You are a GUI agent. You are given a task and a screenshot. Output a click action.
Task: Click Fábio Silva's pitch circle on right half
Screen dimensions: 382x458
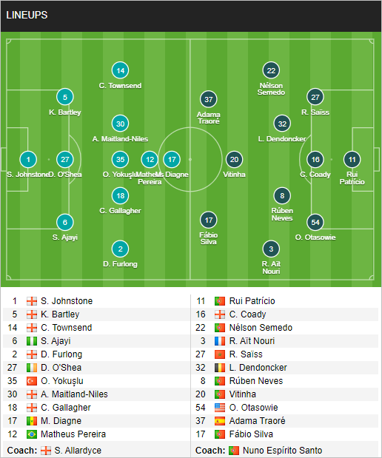[208, 220]
